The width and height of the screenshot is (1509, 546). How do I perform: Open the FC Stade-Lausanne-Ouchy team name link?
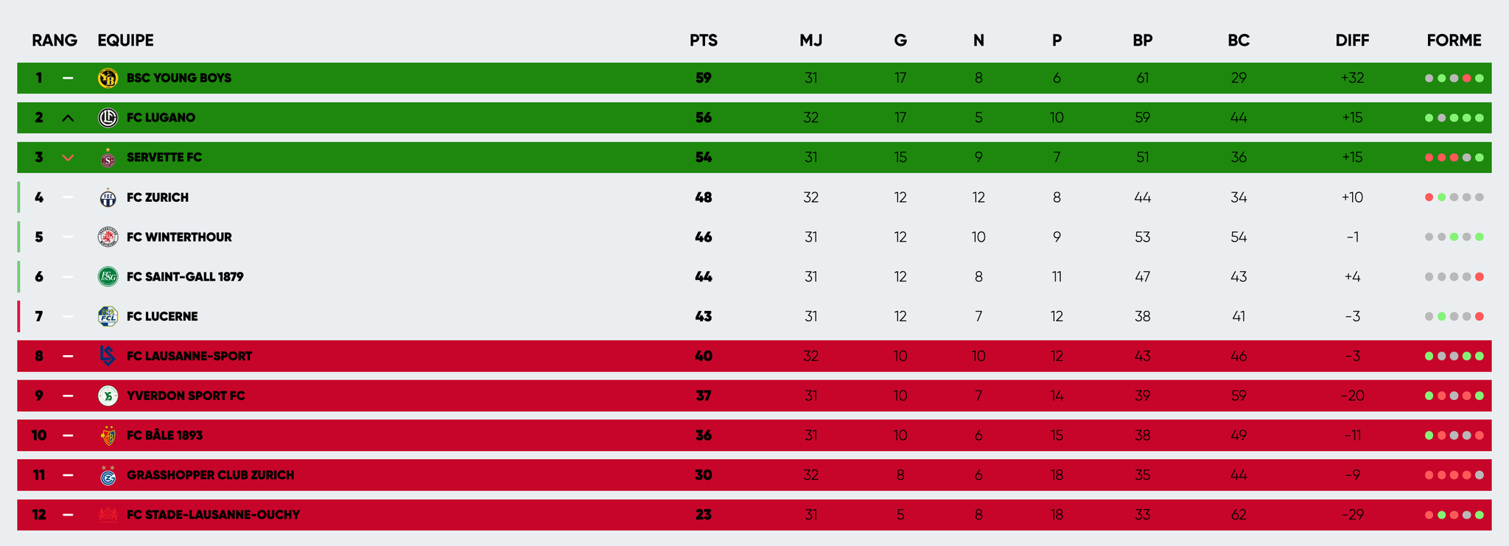(x=213, y=515)
